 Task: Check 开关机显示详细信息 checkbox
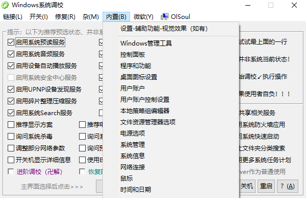11,160
